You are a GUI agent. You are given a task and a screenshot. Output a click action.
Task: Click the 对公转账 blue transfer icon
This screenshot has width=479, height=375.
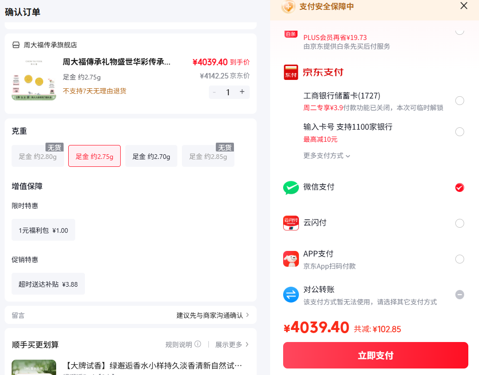(291, 295)
